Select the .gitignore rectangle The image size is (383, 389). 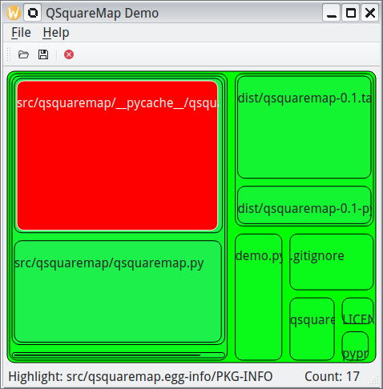tap(332, 262)
